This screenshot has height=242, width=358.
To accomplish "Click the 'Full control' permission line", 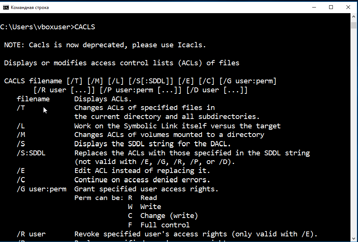I will [x=159, y=225].
